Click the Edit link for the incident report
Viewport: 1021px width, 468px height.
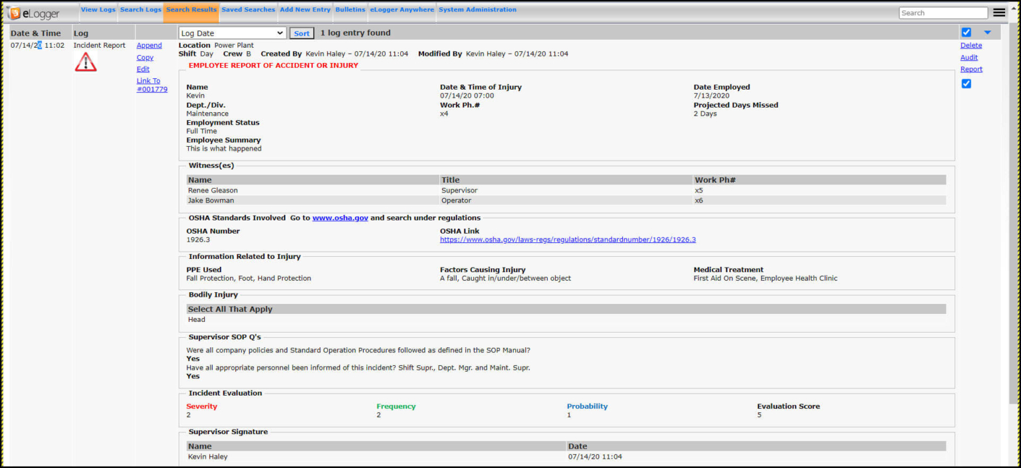click(143, 68)
